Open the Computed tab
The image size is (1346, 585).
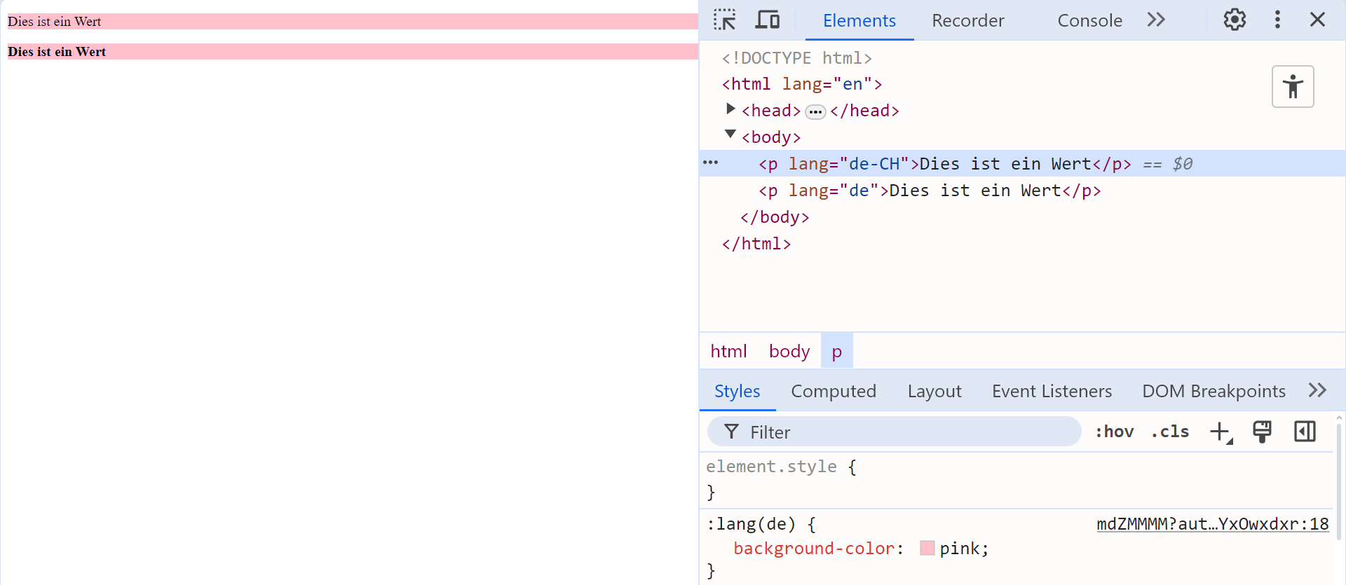834,391
